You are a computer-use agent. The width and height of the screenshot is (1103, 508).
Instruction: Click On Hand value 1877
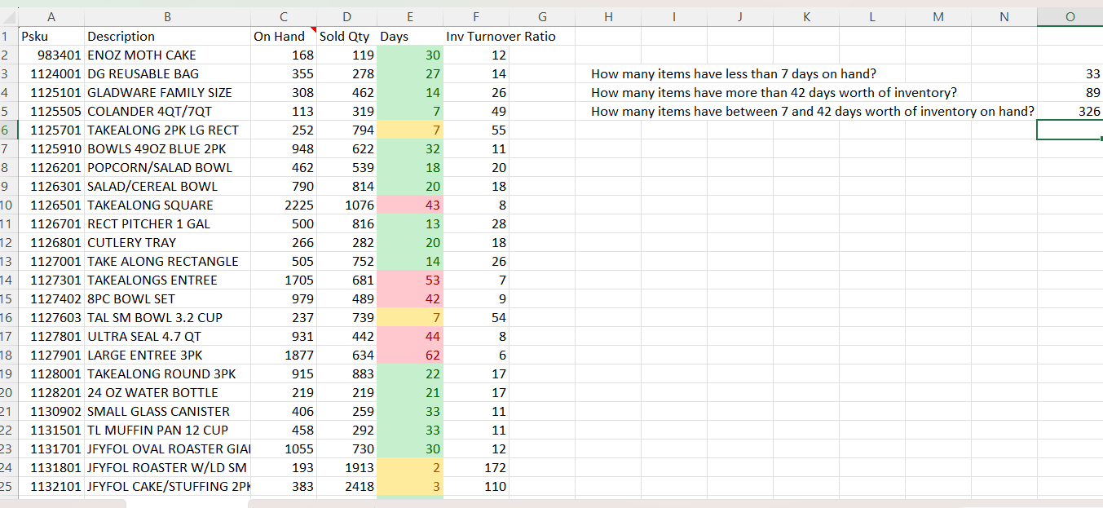[284, 355]
